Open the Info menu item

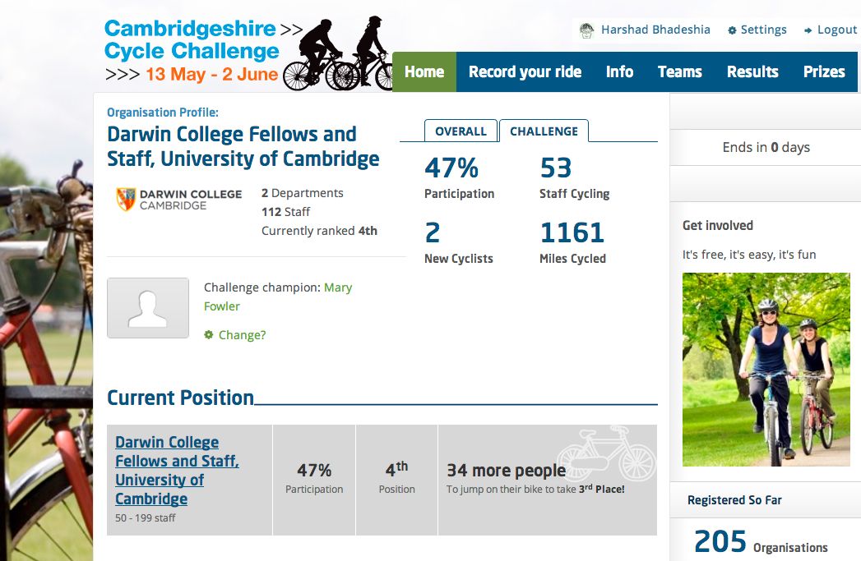pyautogui.click(x=619, y=72)
